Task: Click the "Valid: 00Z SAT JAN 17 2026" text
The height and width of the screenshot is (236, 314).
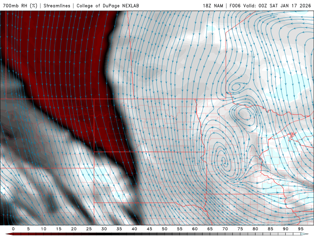Action: (x=277, y=6)
